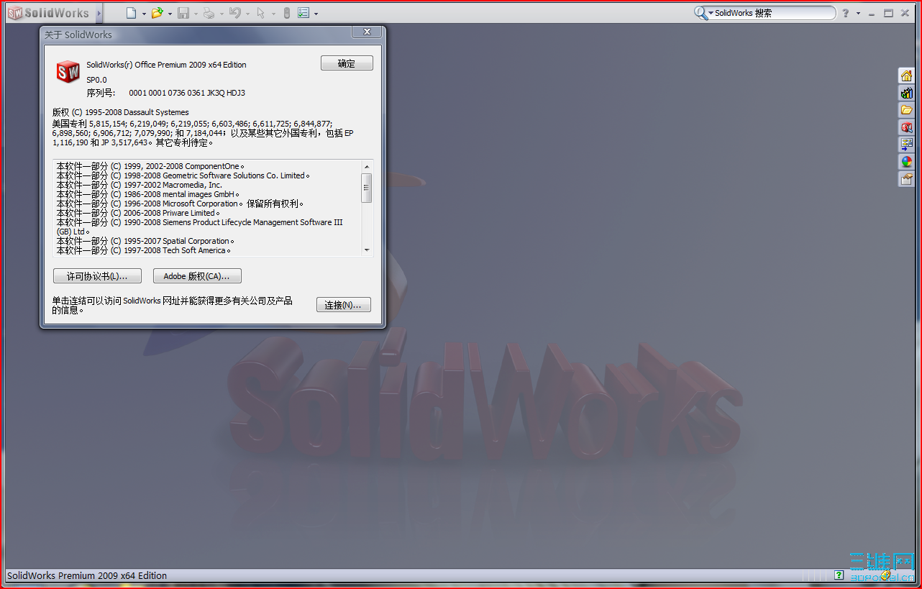922x589 pixels.
Task: Click the Open file folder icon
Action: [158, 13]
